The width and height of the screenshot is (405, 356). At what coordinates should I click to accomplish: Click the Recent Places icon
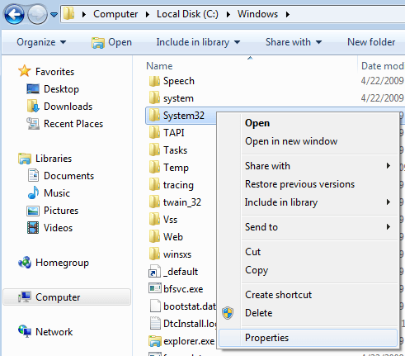click(33, 124)
